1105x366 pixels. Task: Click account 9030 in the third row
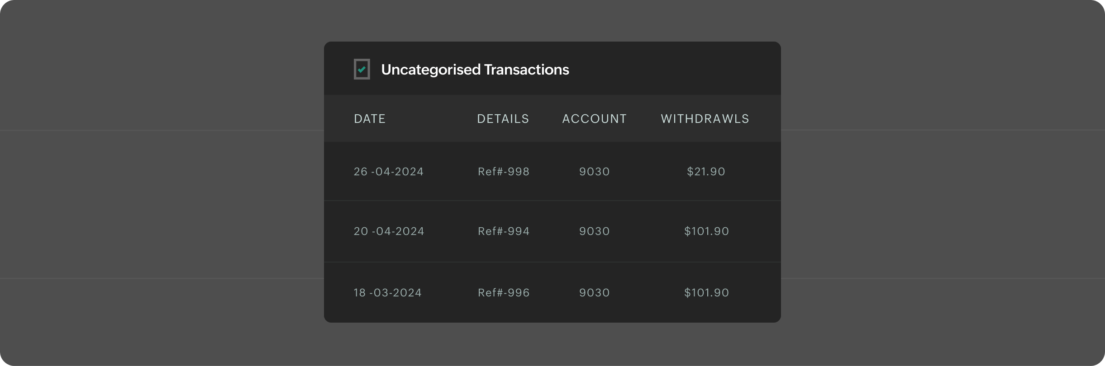tap(594, 292)
